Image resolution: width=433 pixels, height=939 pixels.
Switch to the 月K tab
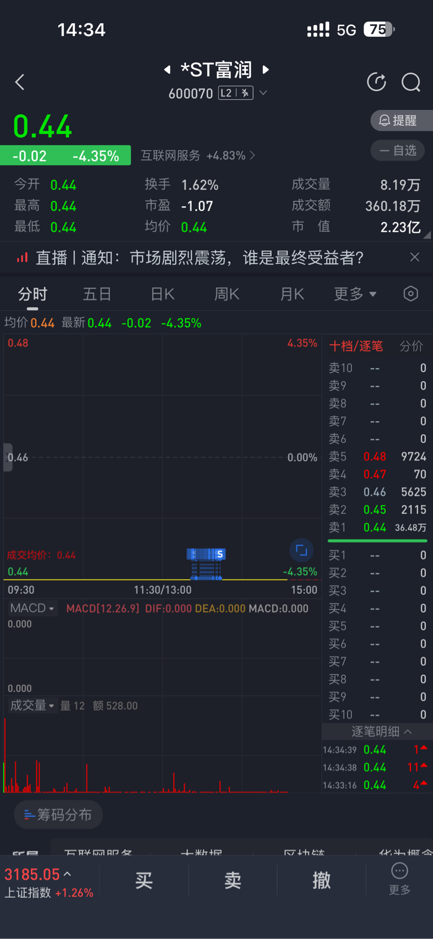point(292,294)
